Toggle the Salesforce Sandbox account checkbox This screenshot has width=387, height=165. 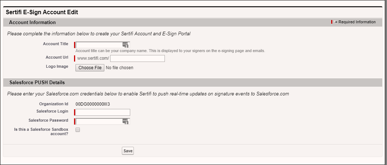[x=78, y=130]
